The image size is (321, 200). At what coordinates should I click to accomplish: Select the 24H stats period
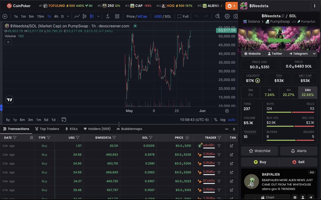308,92
